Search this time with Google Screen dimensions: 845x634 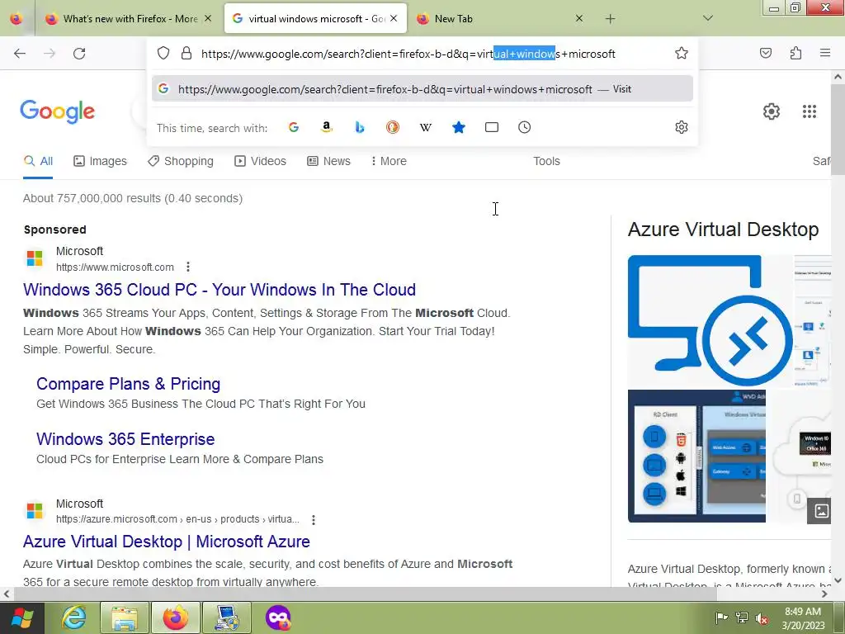(294, 127)
